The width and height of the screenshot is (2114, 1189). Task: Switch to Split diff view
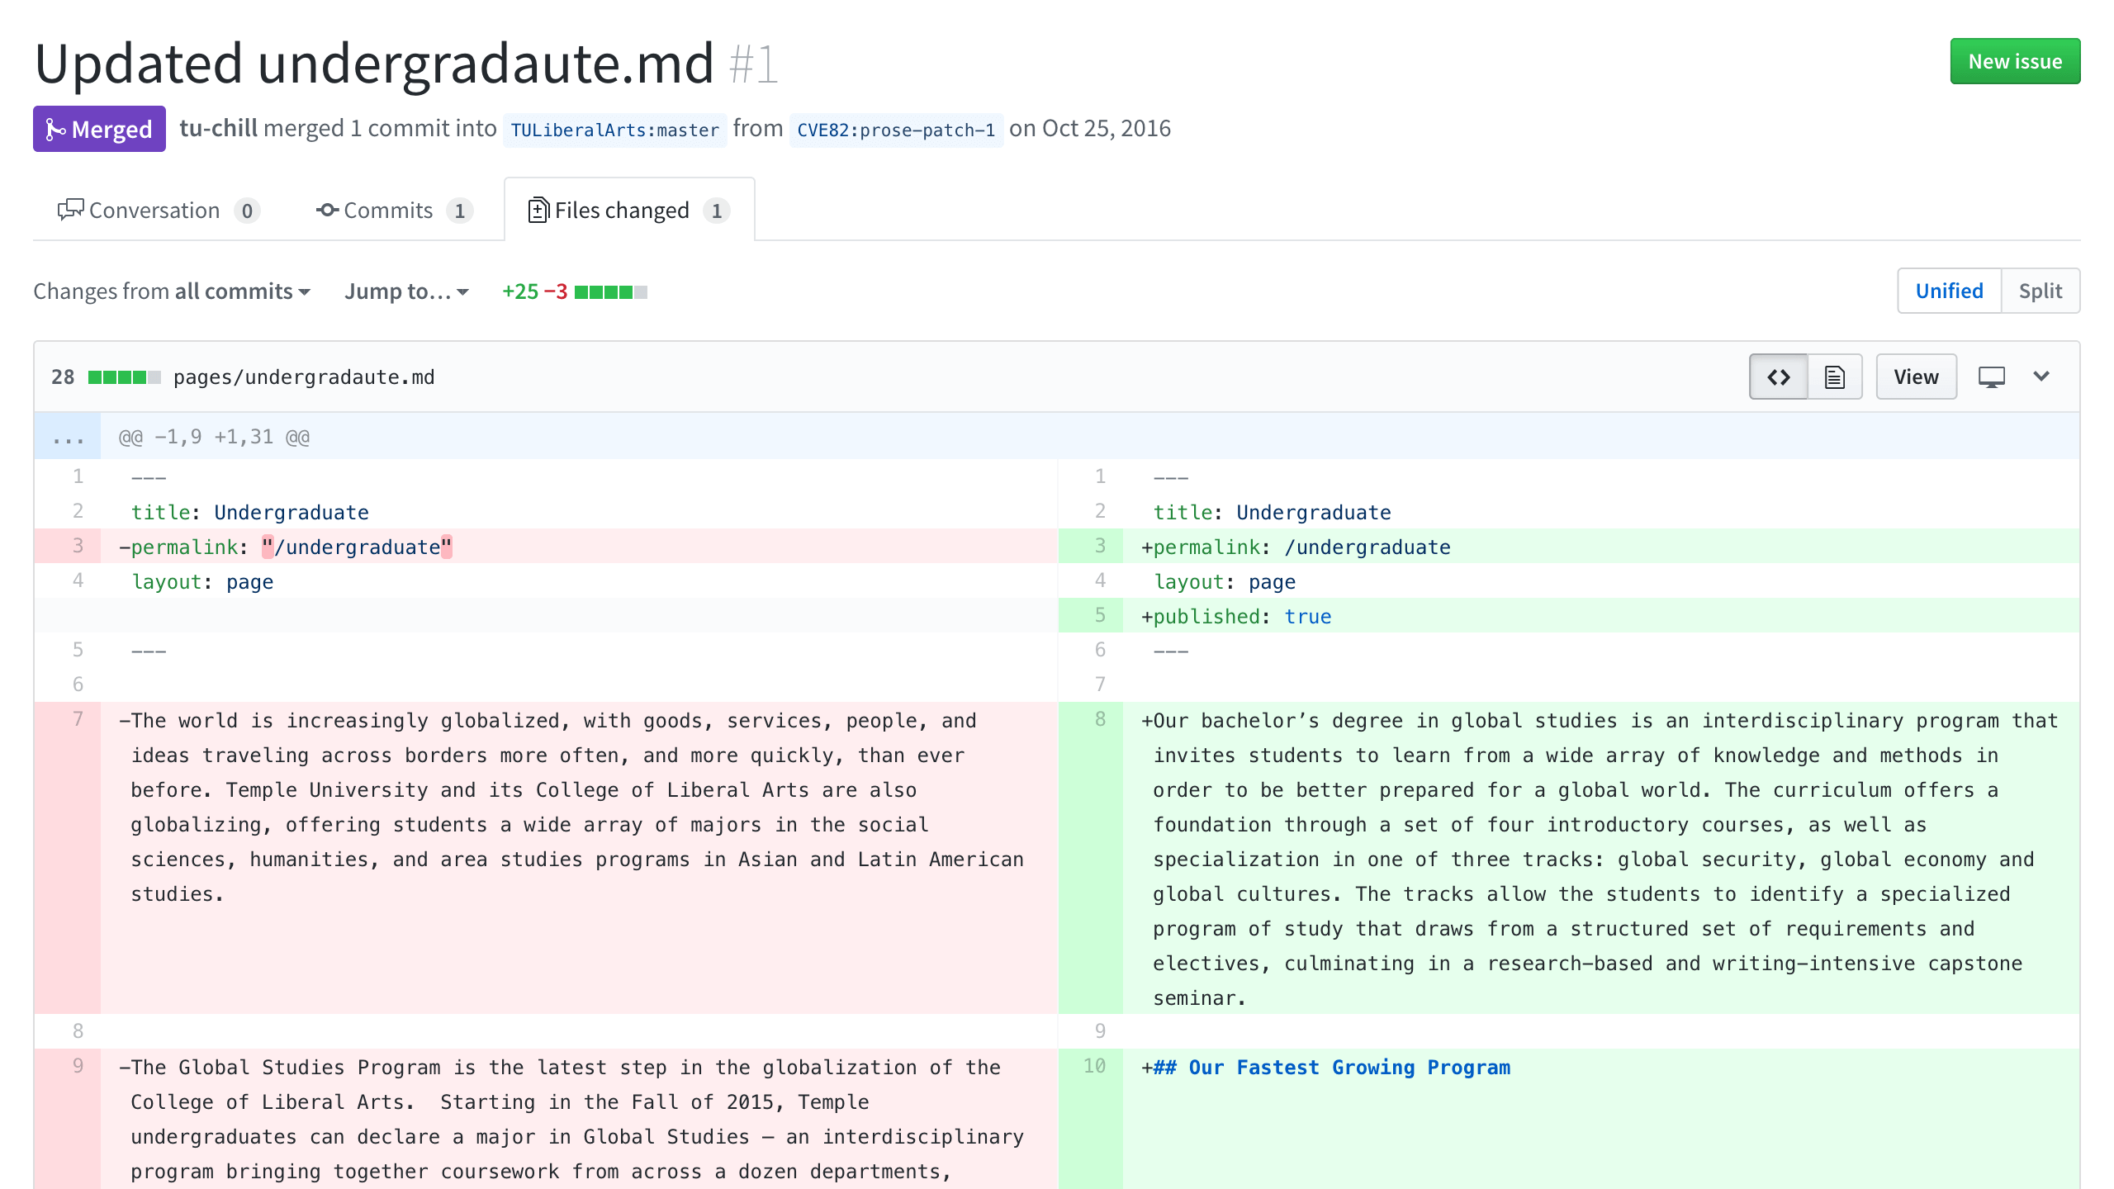click(2041, 291)
